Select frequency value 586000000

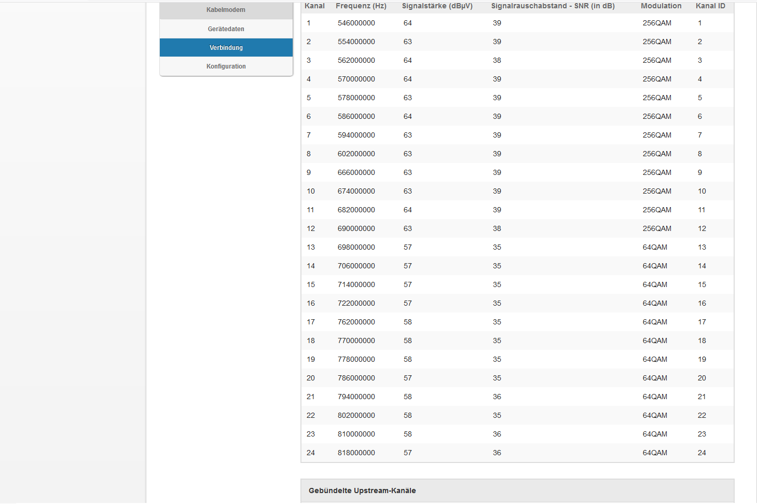(x=356, y=116)
